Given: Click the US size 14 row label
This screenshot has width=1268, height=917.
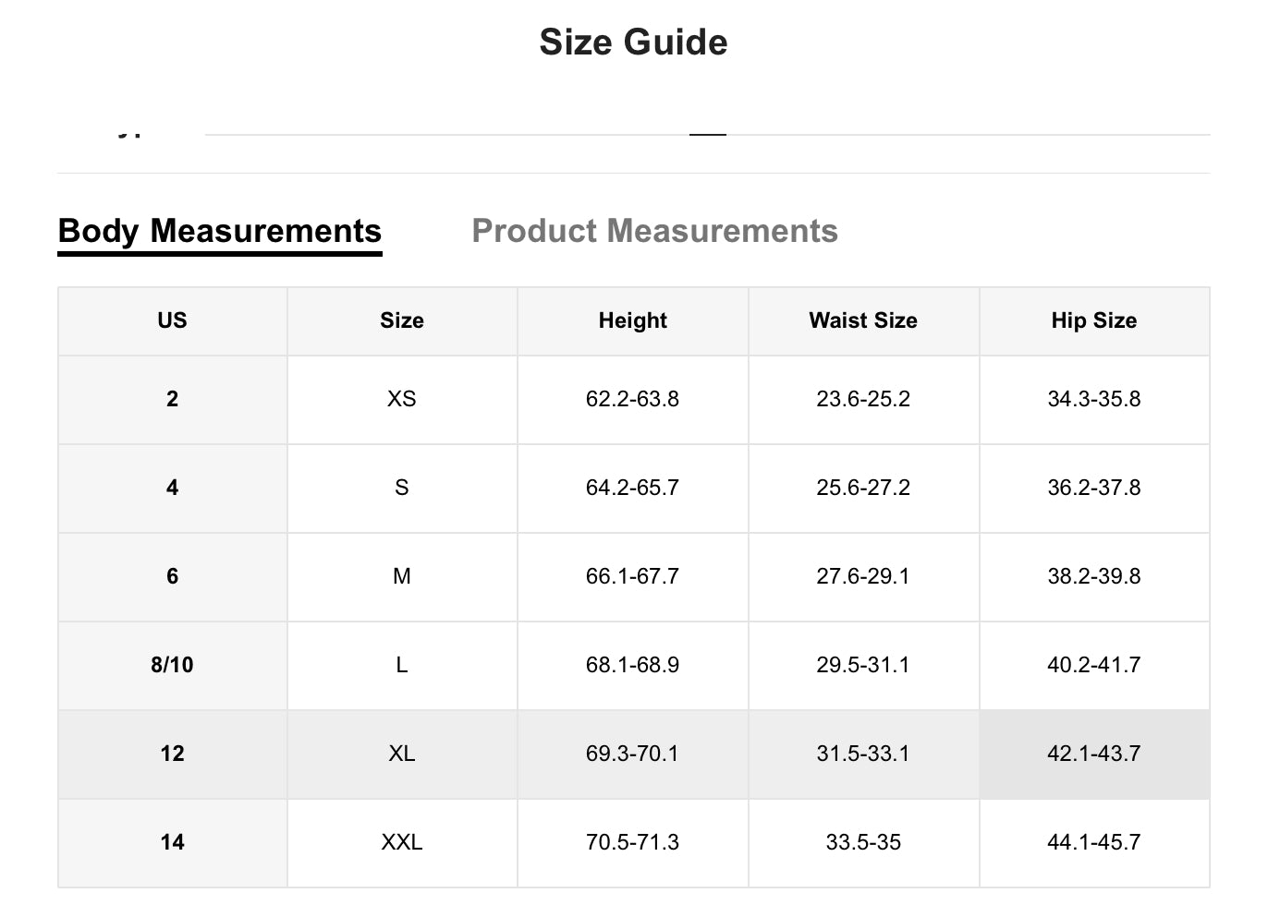Looking at the screenshot, I should coord(172,842).
